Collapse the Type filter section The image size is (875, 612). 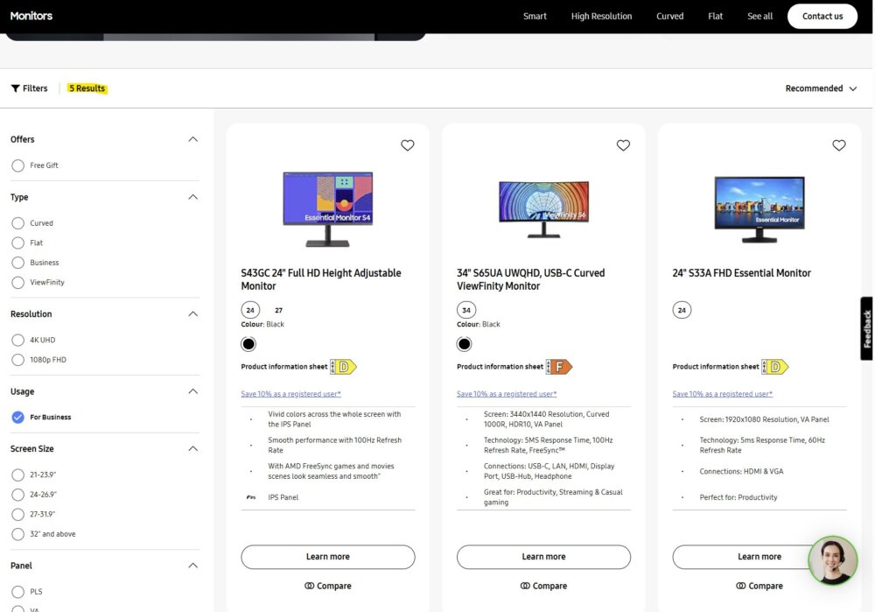tap(193, 197)
